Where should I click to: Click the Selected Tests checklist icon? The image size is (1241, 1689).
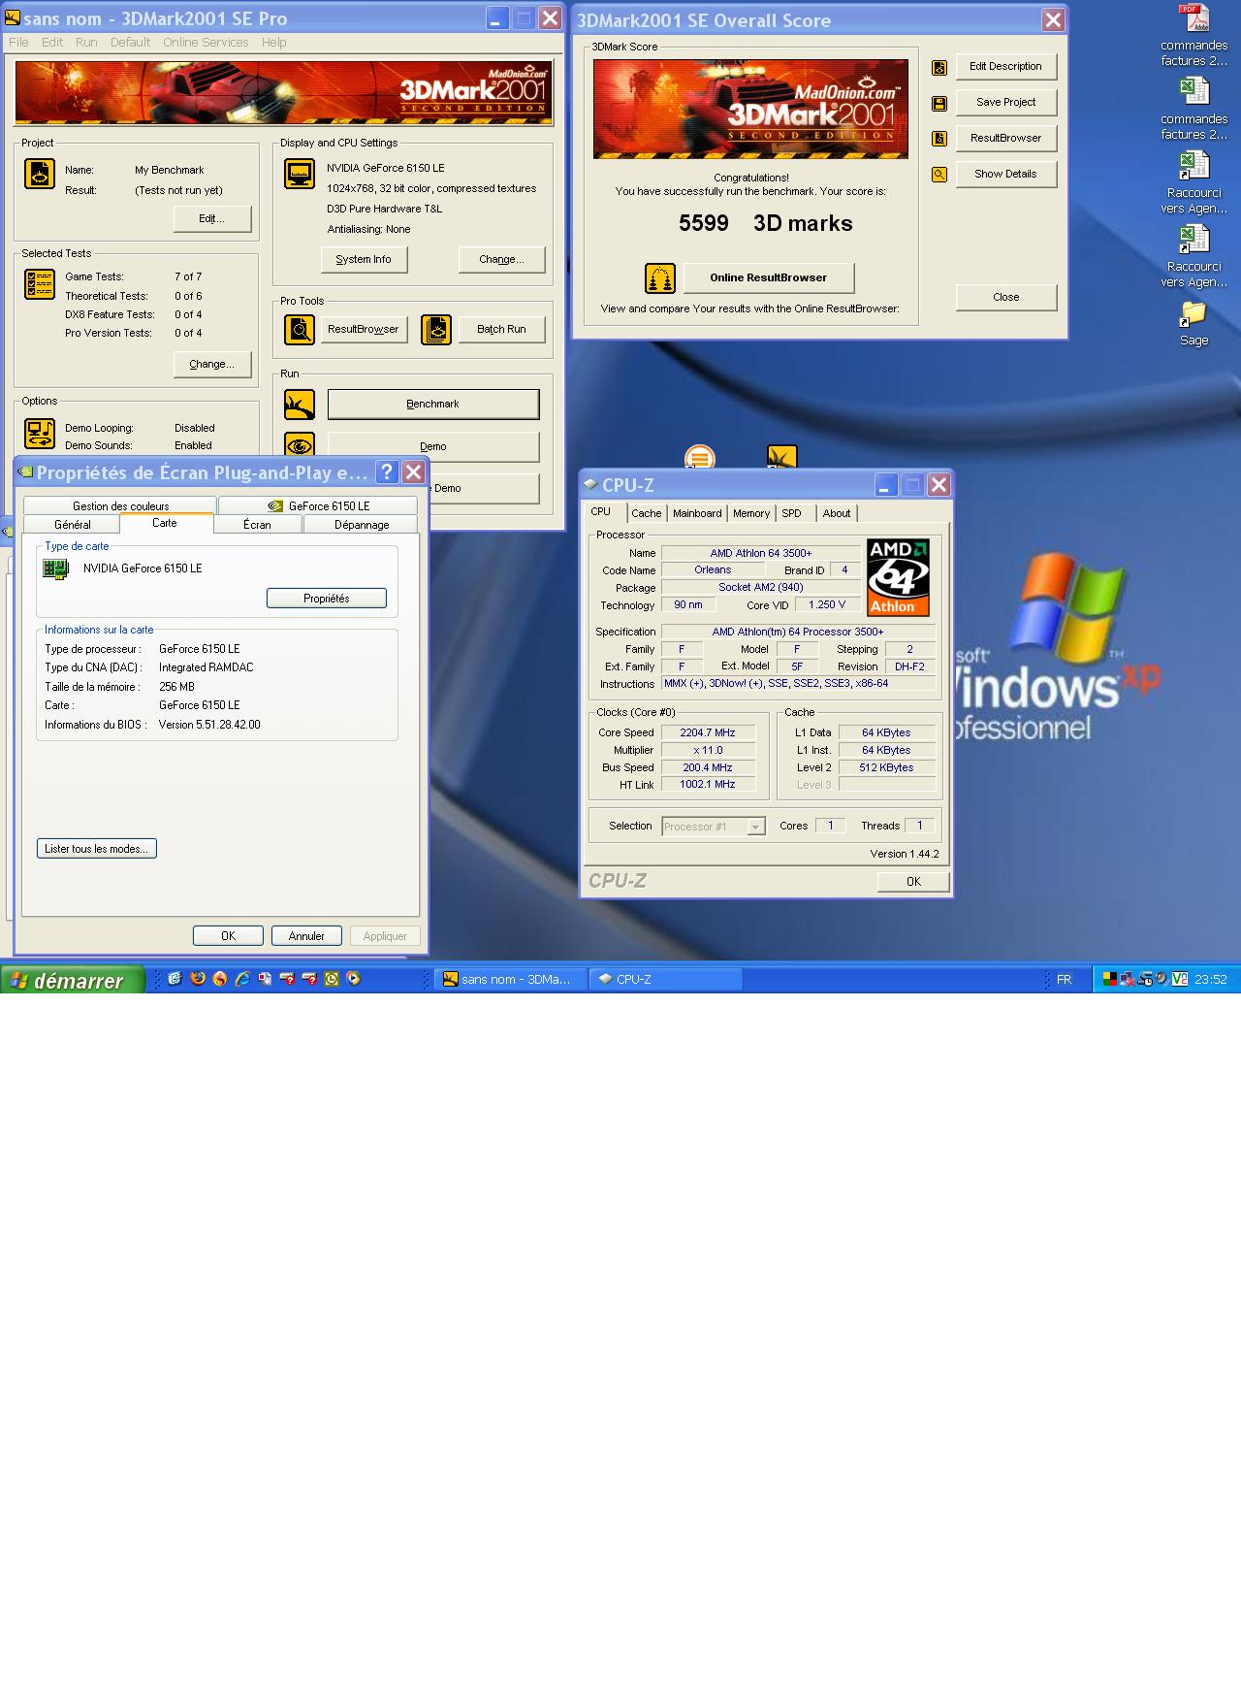[x=40, y=284]
